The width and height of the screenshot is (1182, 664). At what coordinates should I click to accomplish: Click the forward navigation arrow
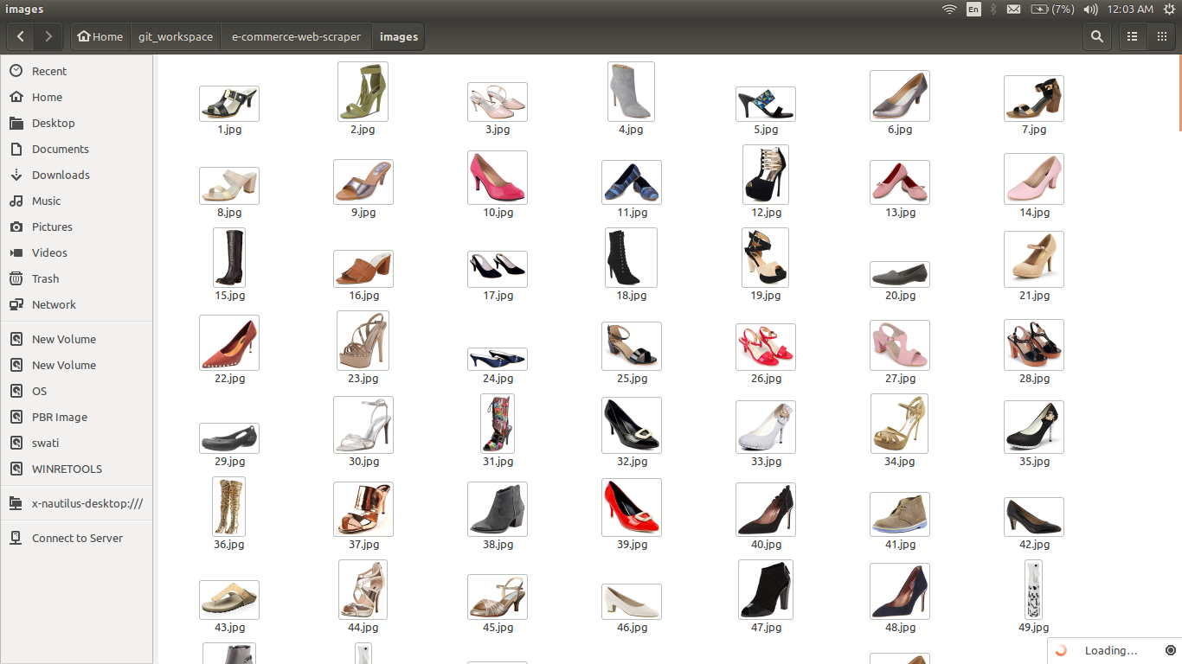48,36
